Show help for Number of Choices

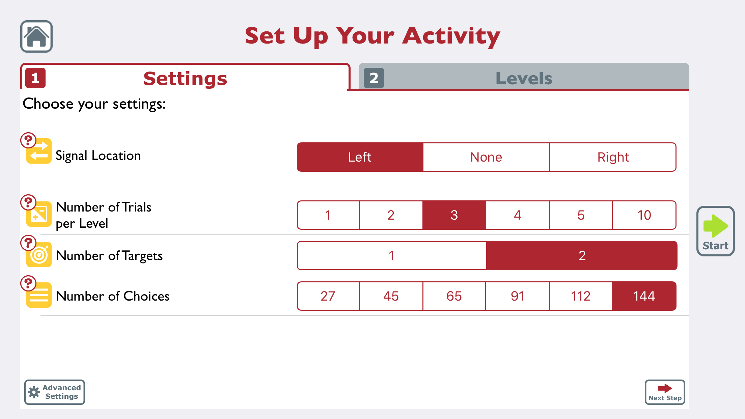[x=28, y=283]
